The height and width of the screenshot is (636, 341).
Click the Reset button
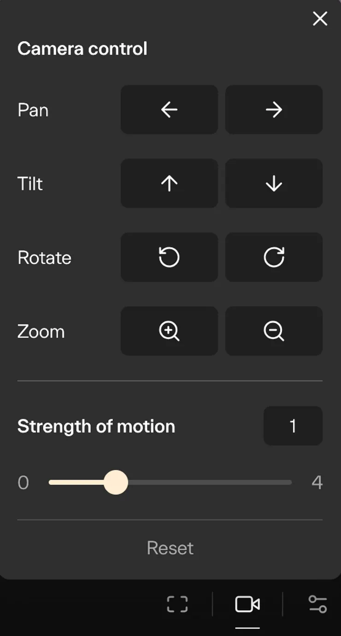tap(170, 548)
